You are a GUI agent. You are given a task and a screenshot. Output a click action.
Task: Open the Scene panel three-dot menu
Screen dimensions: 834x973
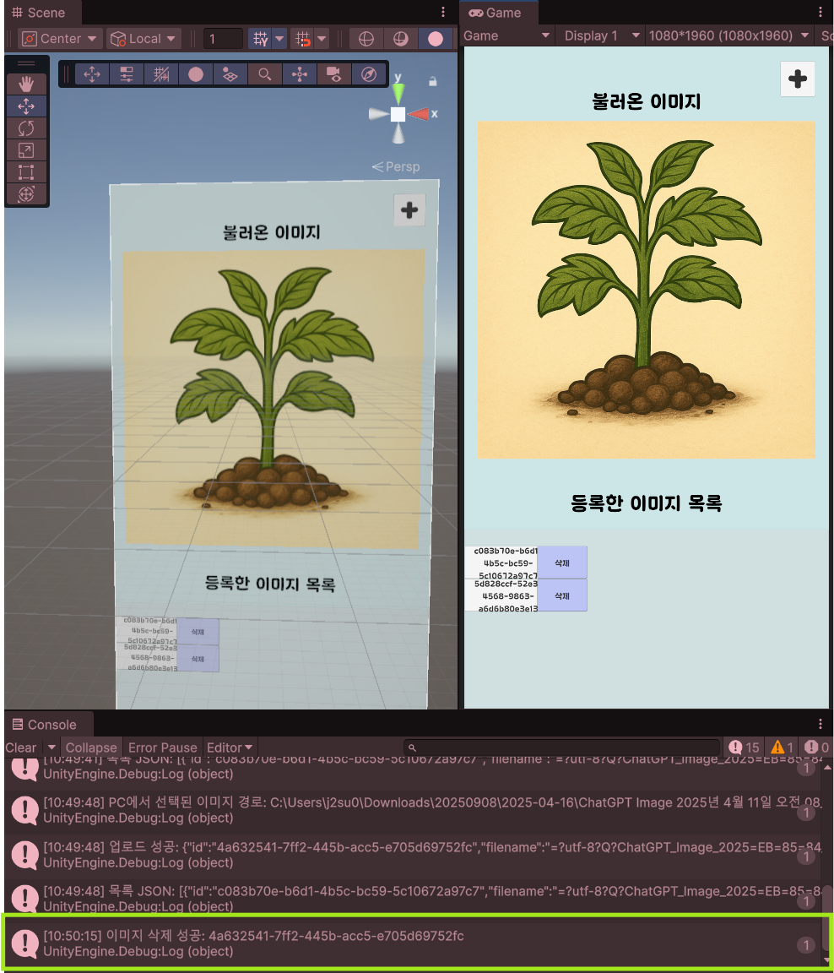click(442, 12)
